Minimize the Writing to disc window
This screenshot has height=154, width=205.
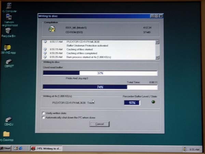pos(152,16)
